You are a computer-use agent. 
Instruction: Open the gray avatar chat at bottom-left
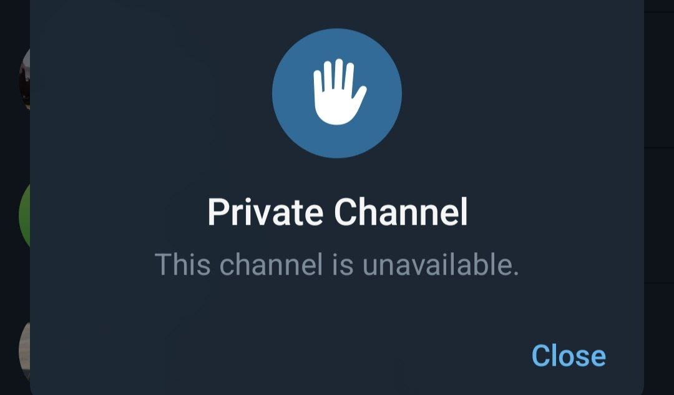click(x=24, y=350)
